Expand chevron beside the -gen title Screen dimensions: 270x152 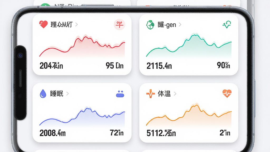point(180,25)
